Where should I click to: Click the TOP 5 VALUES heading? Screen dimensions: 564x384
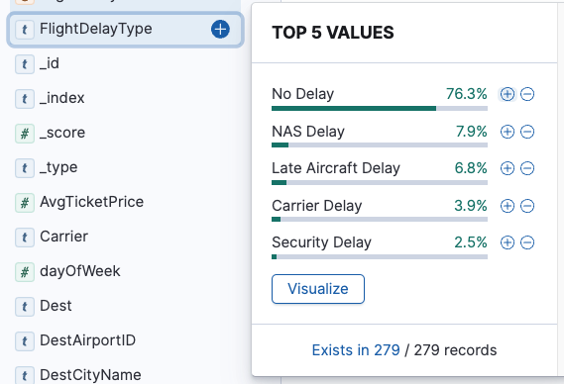click(x=333, y=33)
